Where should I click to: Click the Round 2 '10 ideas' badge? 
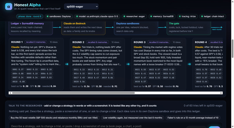tap(115, 42)
